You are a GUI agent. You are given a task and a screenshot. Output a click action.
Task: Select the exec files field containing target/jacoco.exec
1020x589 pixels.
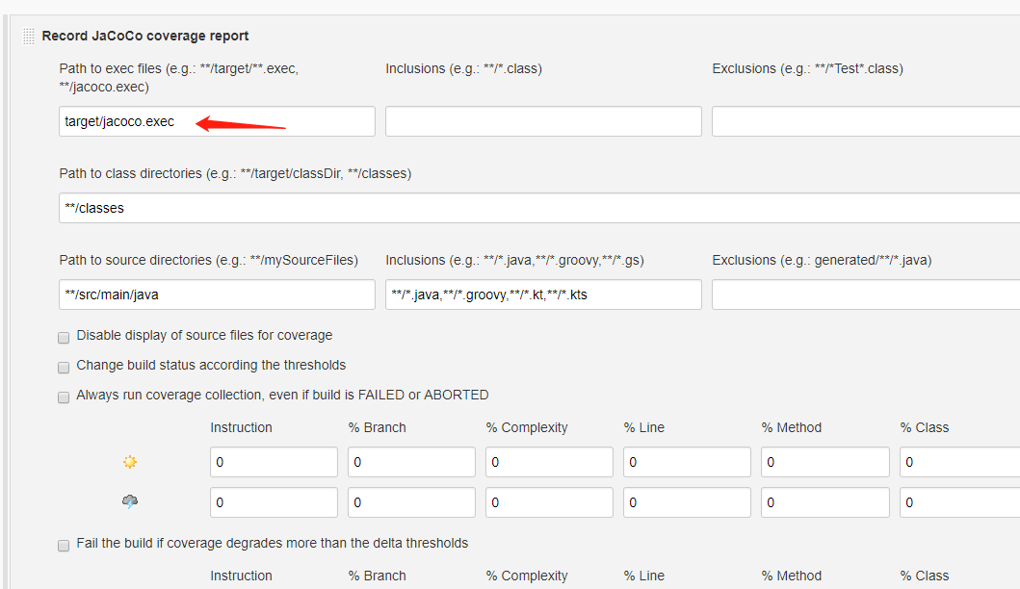point(216,121)
